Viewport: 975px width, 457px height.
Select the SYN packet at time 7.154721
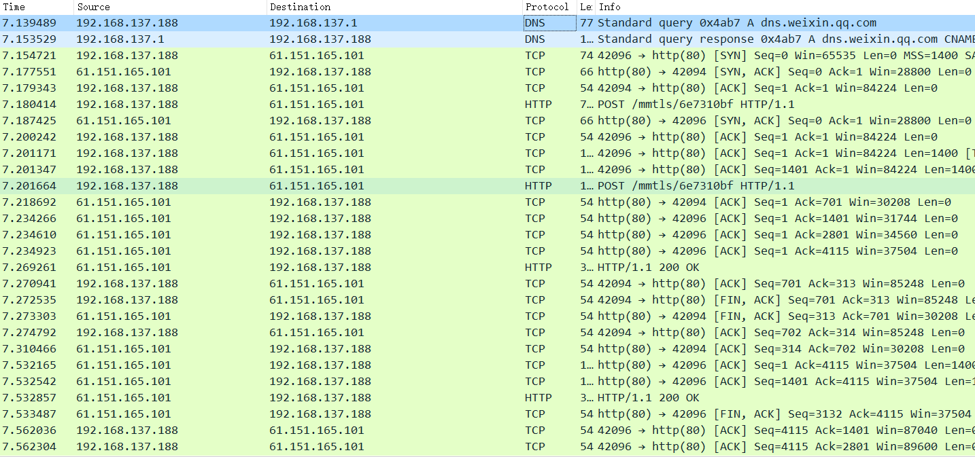point(487,56)
